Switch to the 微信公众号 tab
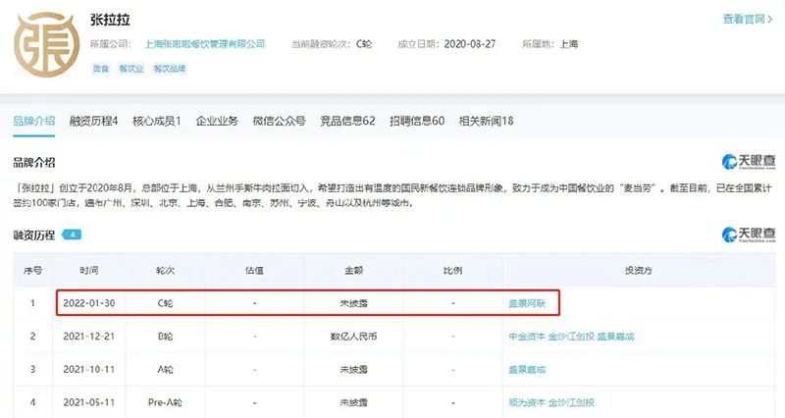The height and width of the screenshot is (418, 785). [279, 121]
